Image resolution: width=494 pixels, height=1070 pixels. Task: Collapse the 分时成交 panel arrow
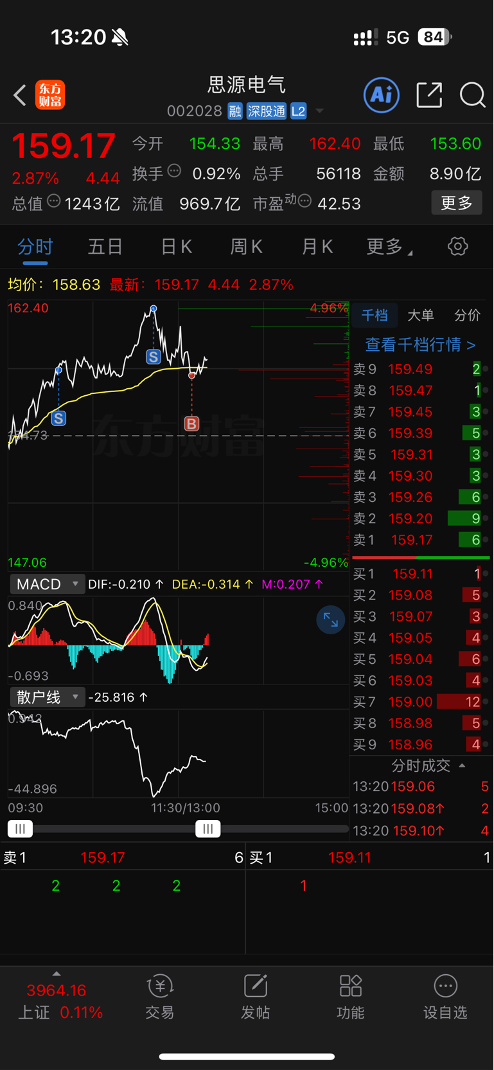pos(462,765)
